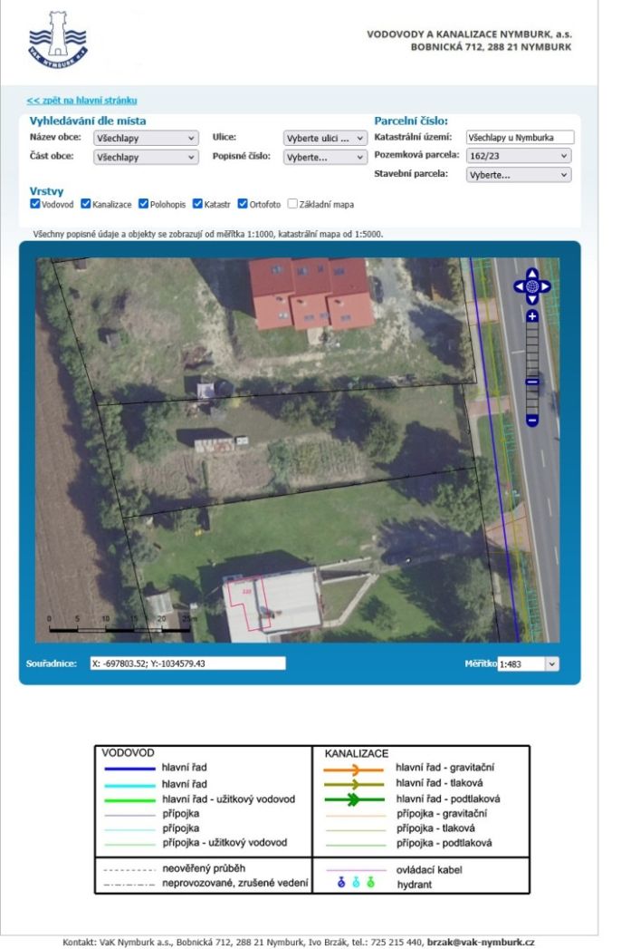Zoom out with the bottom minus button
The height and width of the screenshot is (949, 621).
click(532, 421)
